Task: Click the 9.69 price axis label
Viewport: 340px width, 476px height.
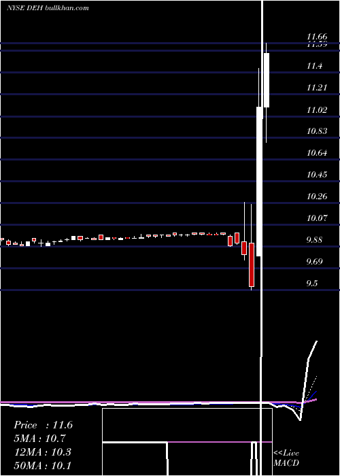Action: [314, 261]
